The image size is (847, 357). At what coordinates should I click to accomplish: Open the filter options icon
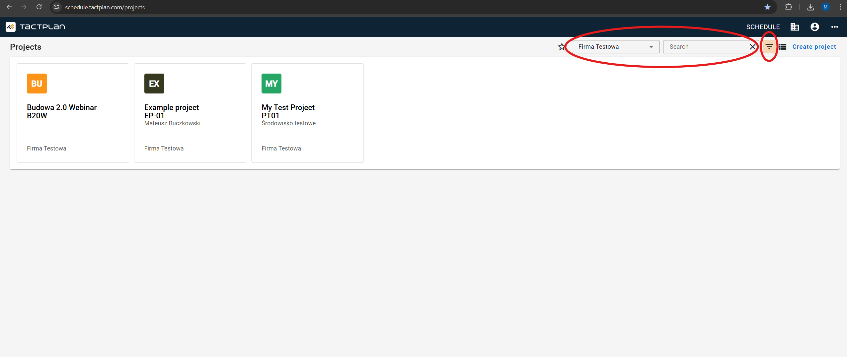[769, 47]
